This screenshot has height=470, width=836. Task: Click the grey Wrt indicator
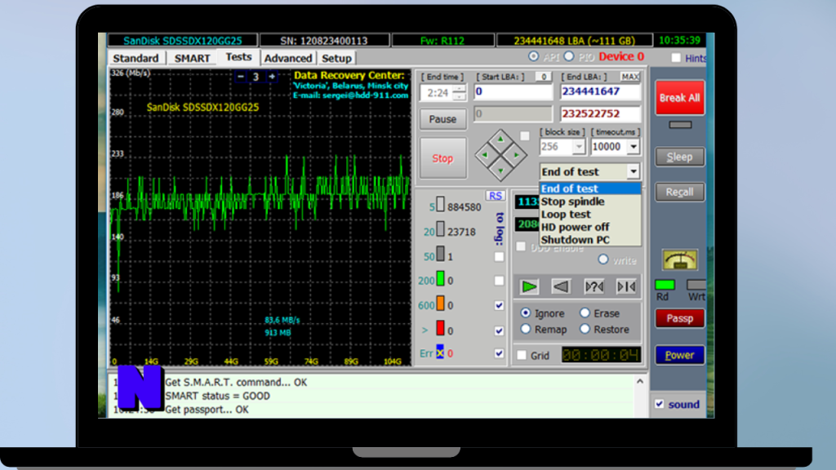coord(696,285)
